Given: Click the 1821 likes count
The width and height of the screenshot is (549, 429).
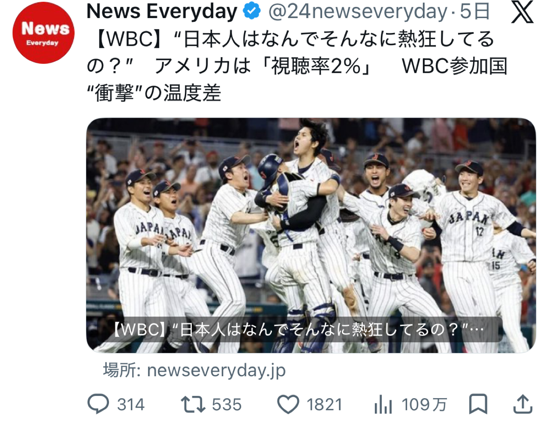Looking at the screenshot, I should pyautogui.click(x=325, y=405).
